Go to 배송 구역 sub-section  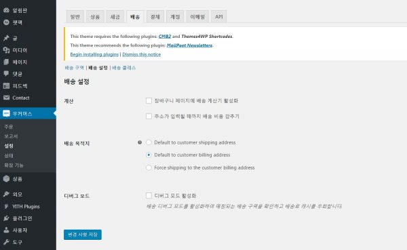(74, 68)
